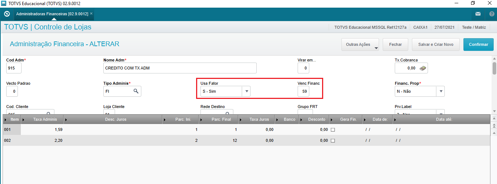The image size is (497, 184).
Task: Click the magnifier in Tipo Adminis field
Action: pos(136,91)
